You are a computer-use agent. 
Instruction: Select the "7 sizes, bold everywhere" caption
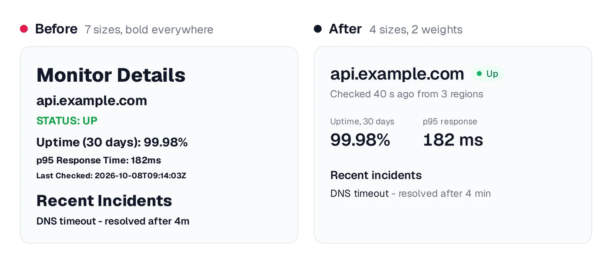[x=149, y=30]
